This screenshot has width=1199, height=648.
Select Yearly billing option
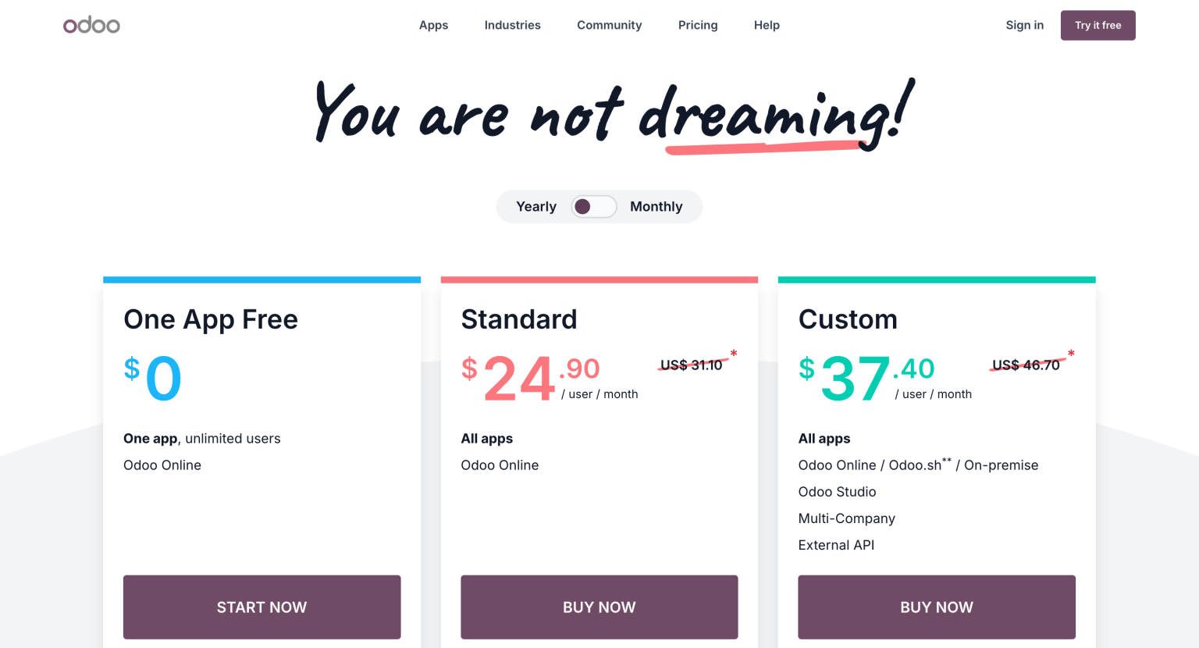tap(536, 206)
